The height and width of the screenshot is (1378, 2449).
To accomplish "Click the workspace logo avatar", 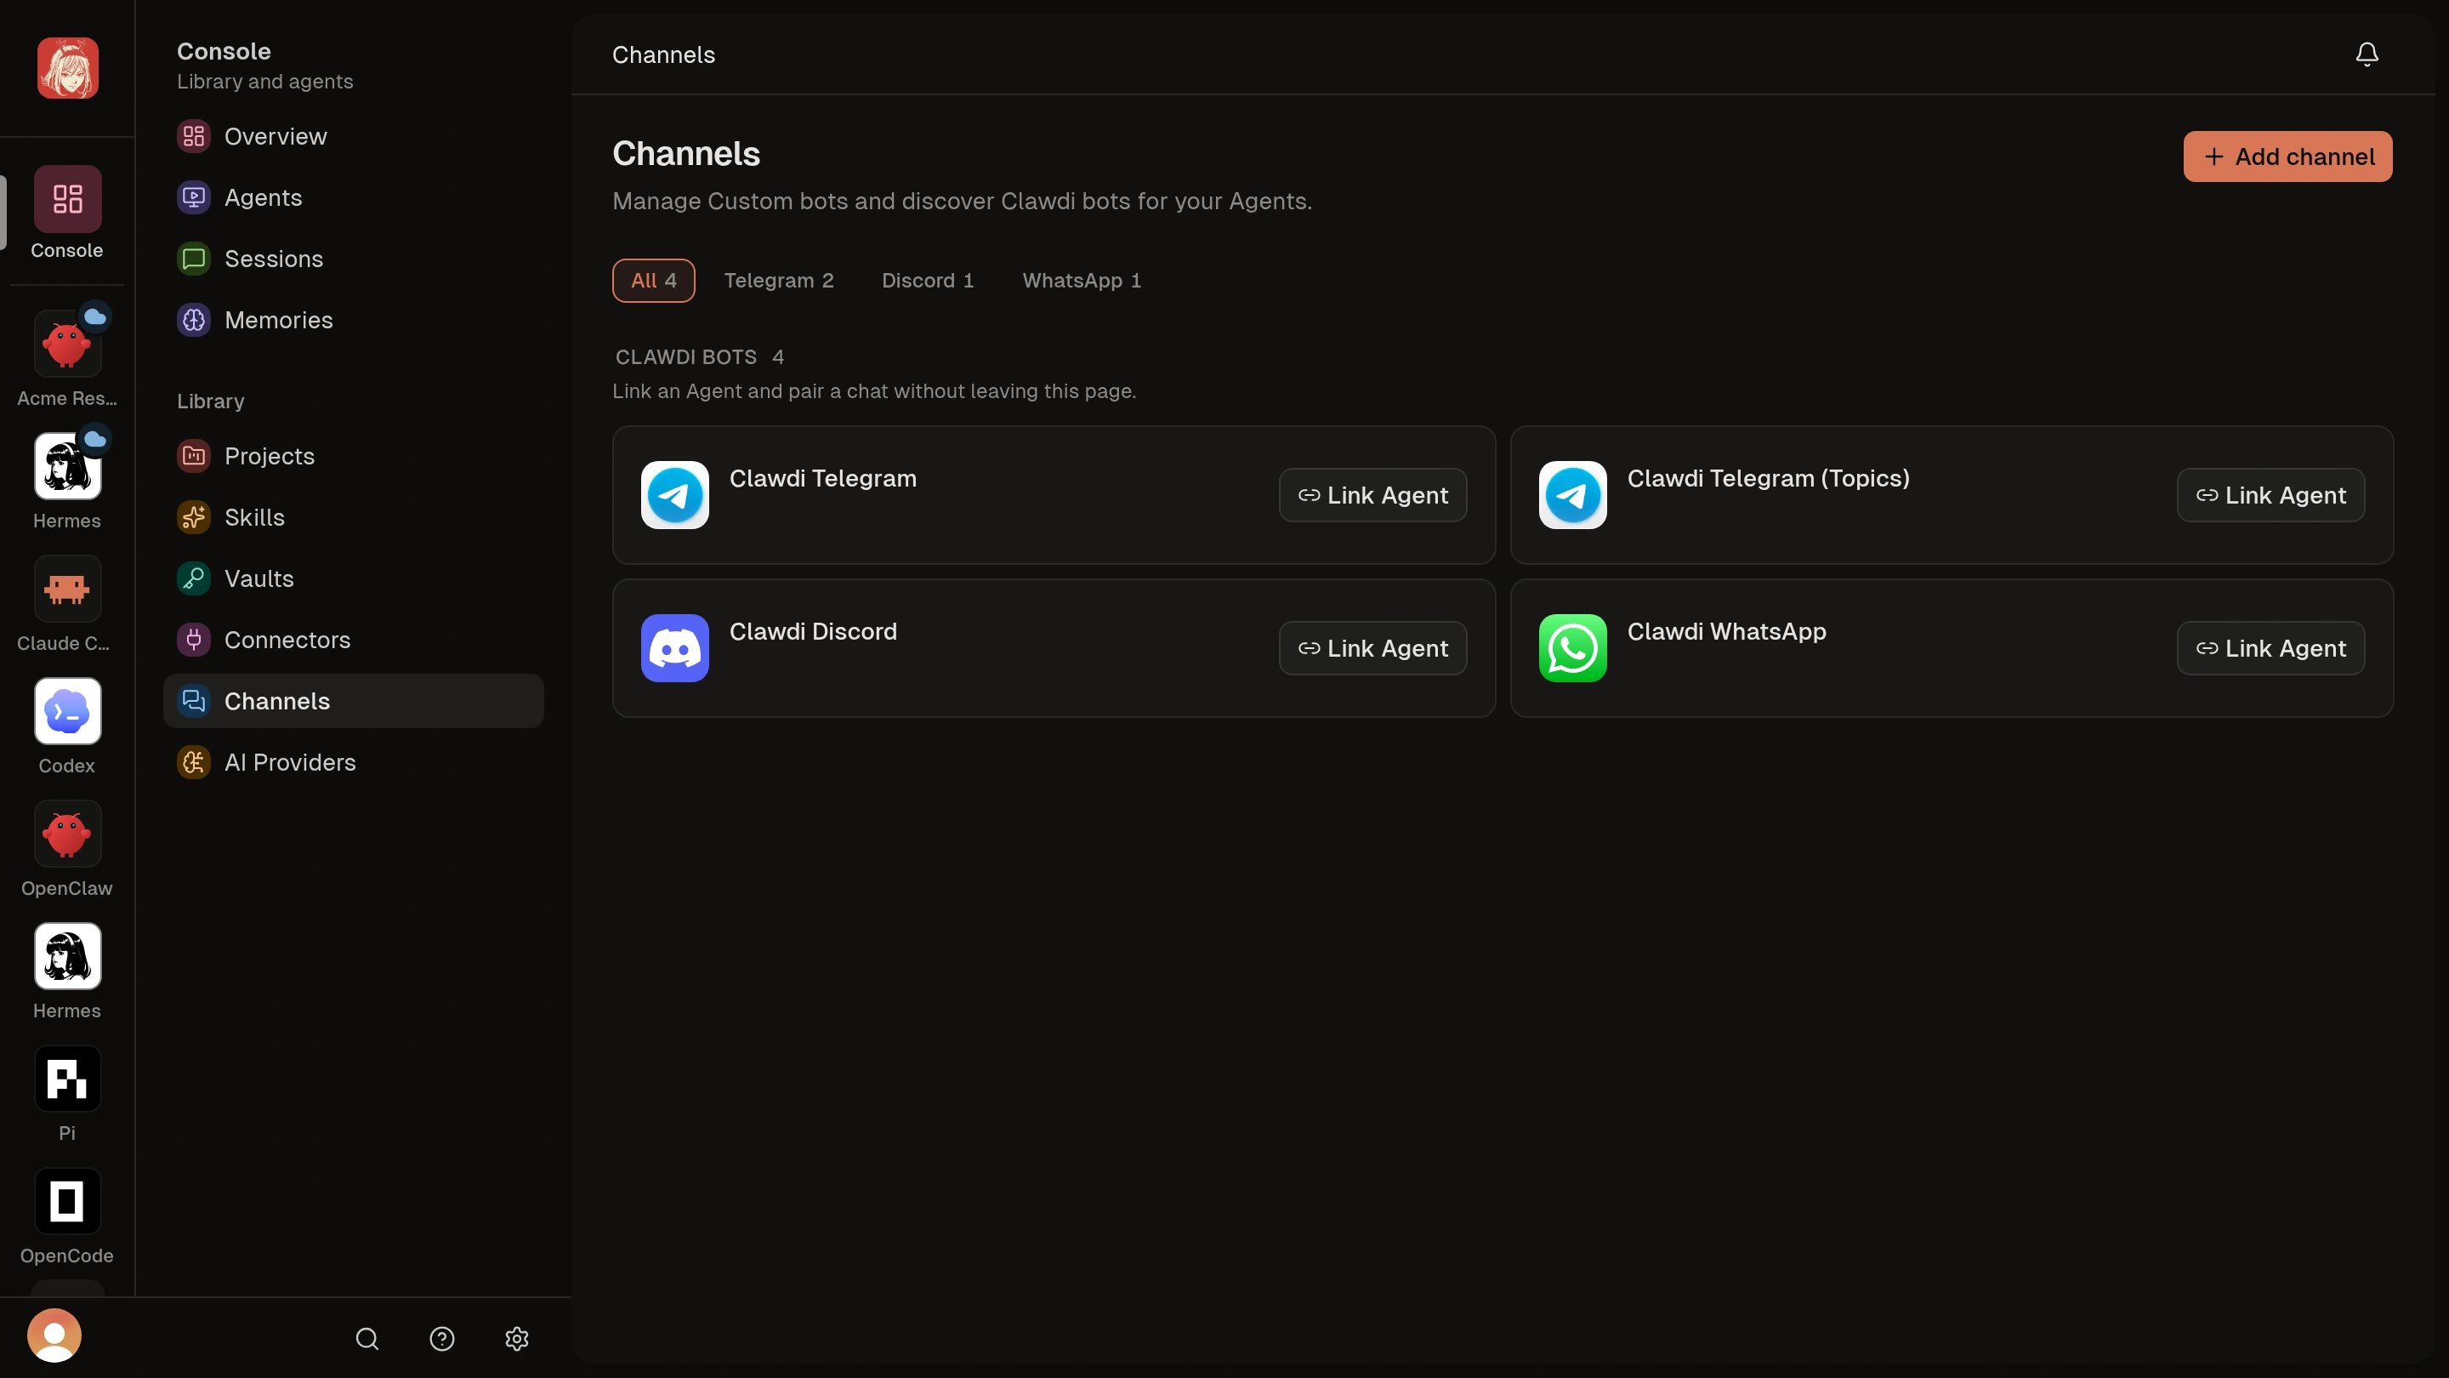I will click(x=67, y=68).
